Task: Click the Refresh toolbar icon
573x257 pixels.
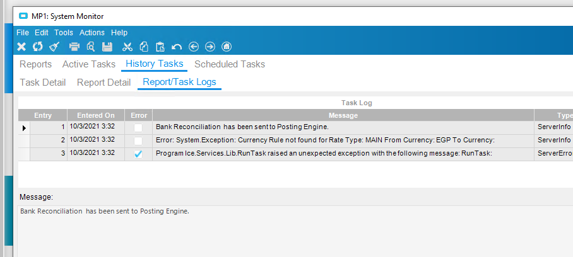Action: tap(38, 47)
